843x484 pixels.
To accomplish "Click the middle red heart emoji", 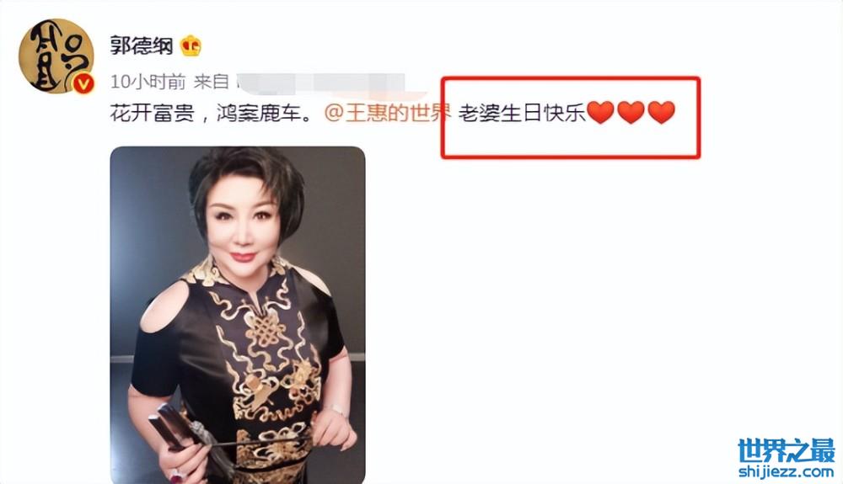I will [x=631, y=113].
